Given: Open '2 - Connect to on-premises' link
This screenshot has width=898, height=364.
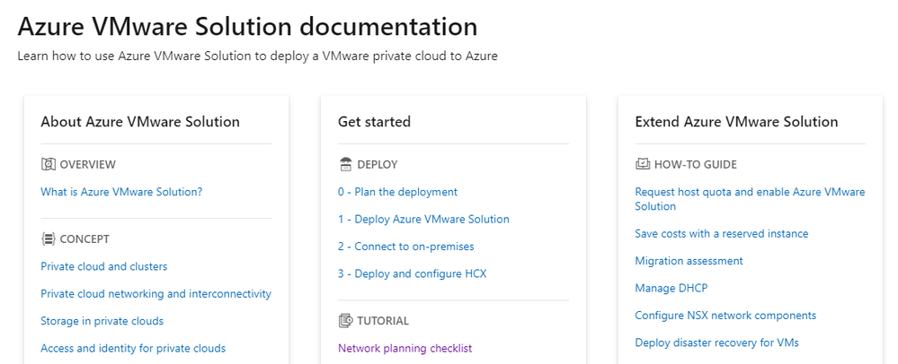Looking at the screenshot, I should (406, 247).
